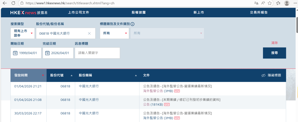Image resolution: width=298 pixels, height=122 pixels.
Task: Click stock code 06818 in 22:17 row
Action: click(x=65, y=113)
